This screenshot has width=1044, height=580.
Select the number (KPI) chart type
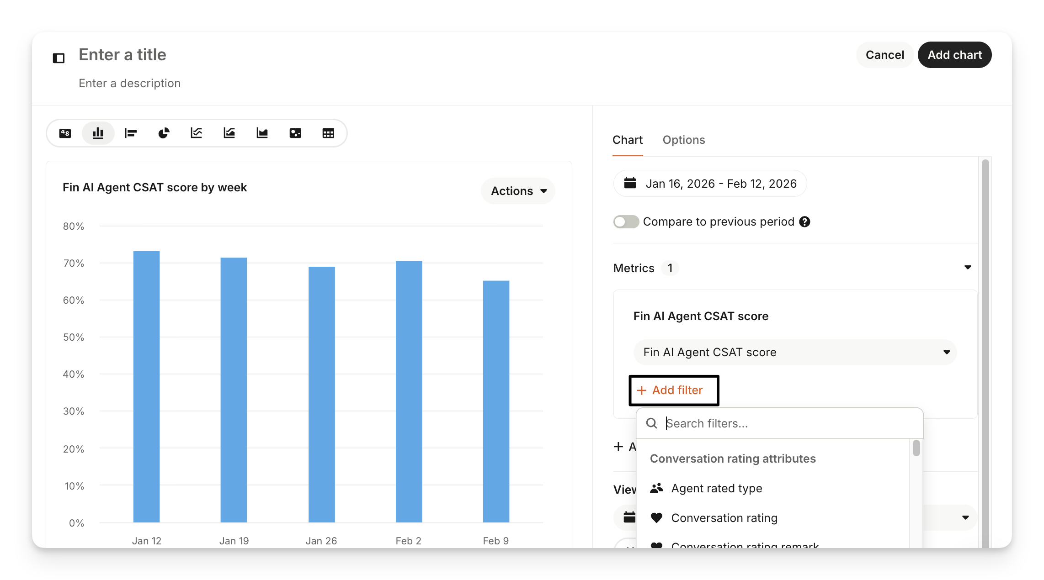65,133
